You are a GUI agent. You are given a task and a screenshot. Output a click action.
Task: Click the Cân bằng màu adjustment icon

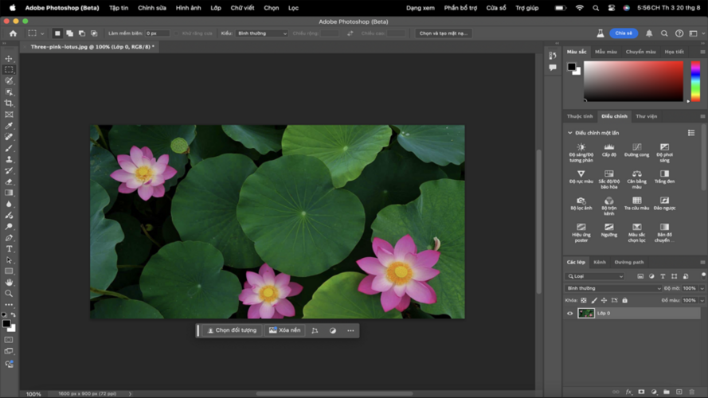[x=636, y=174]
